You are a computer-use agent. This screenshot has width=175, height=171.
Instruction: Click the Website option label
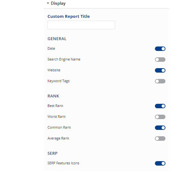pyautogui.click(x=54, y=70)
